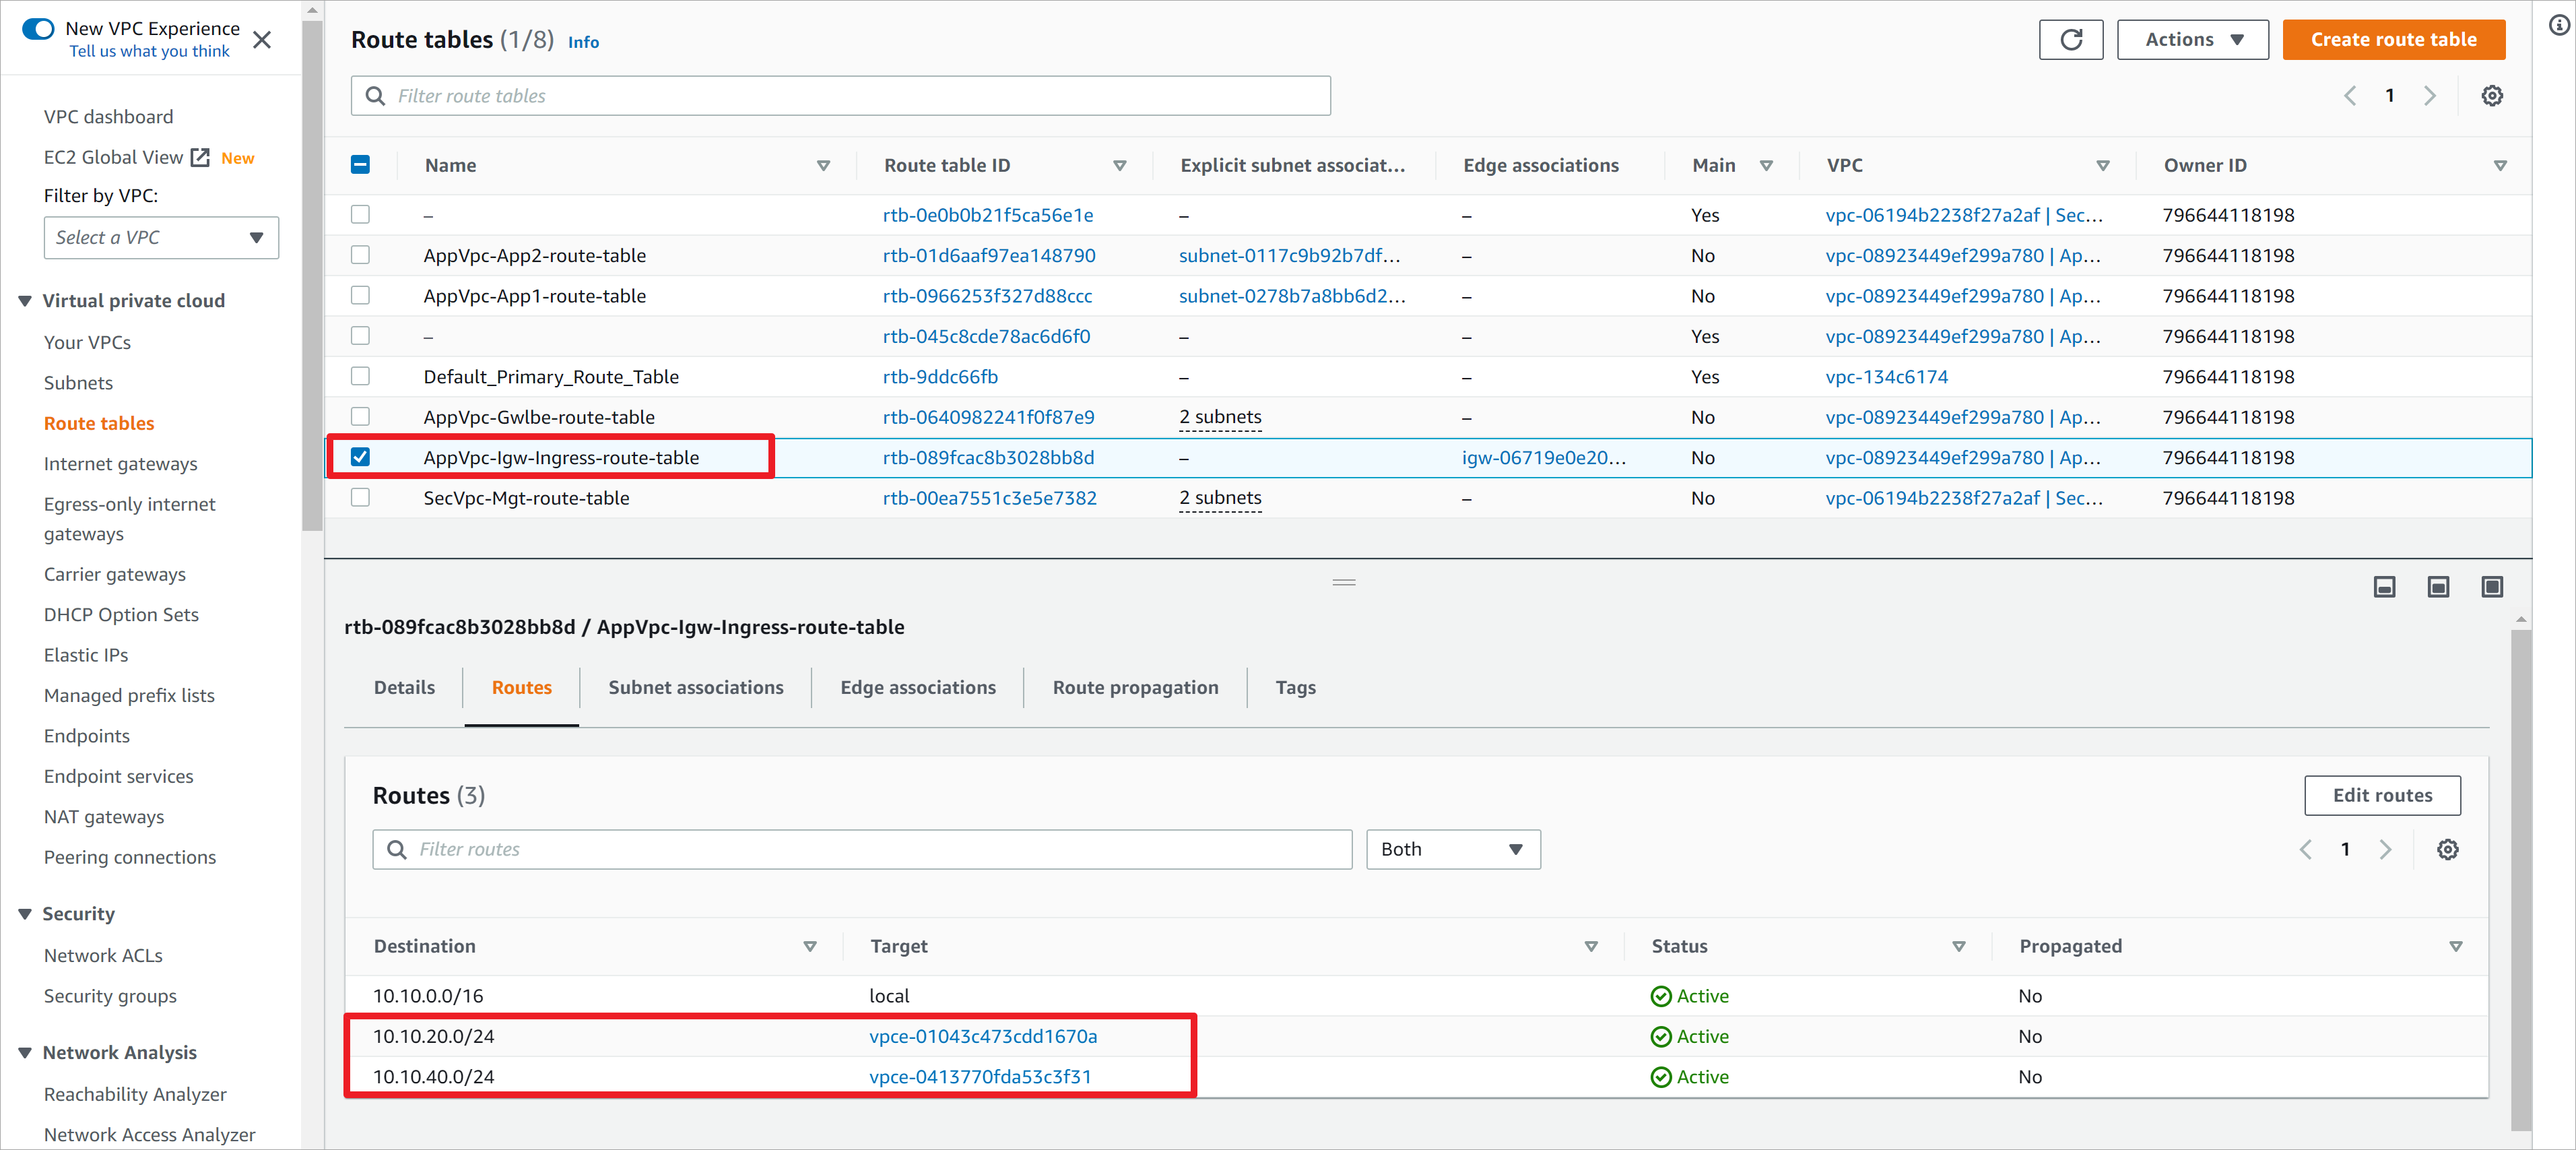This screenshot has width=2576, height=1150.
Task: Open the Edge associations tab
Action: point(918,688)
